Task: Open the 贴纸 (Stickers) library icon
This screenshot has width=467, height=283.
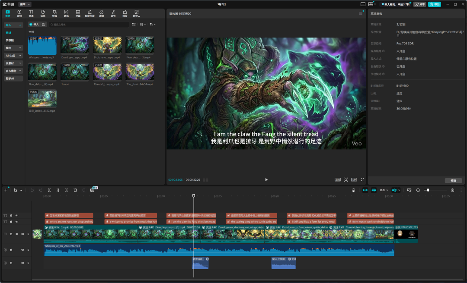Action: [43, 13]
